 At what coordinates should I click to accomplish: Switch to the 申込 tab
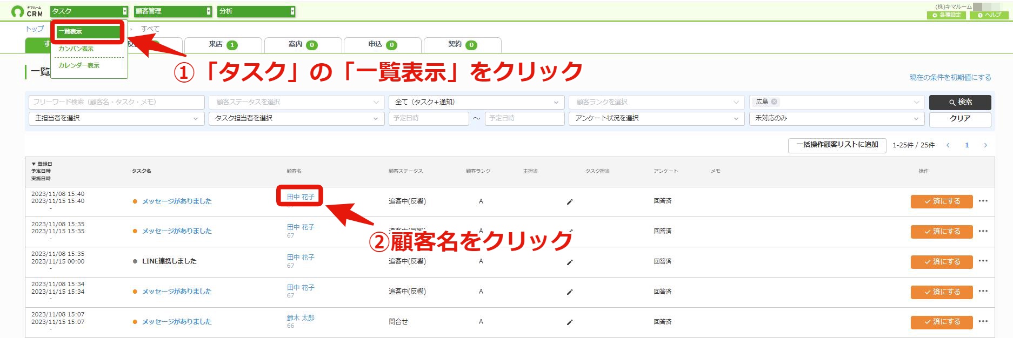(x=383, y=45)
